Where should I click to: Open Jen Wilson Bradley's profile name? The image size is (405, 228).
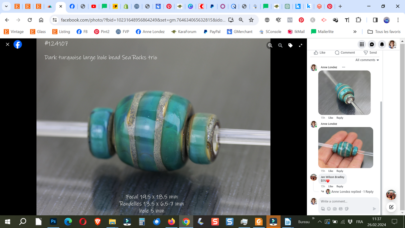click(x=332, y=177)
